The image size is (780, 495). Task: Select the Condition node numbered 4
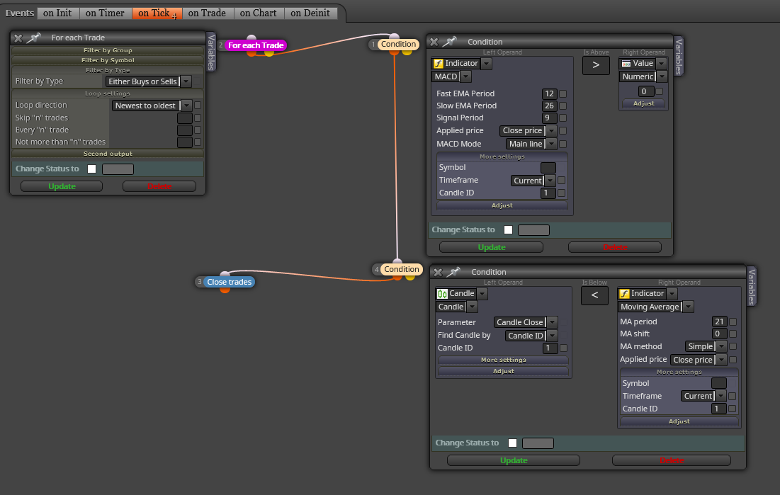pyautogui.click(x=402, y=269)
